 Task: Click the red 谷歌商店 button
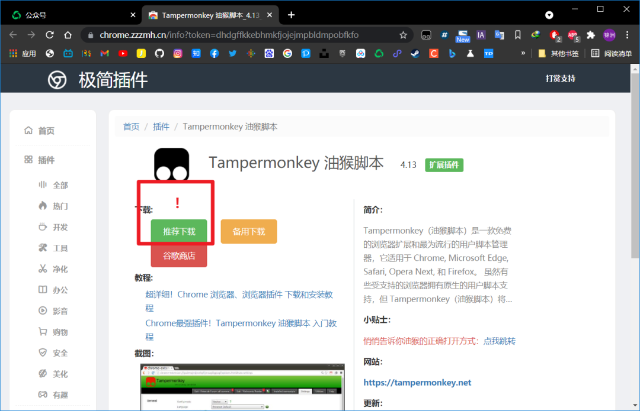click(x=179, y=256)
